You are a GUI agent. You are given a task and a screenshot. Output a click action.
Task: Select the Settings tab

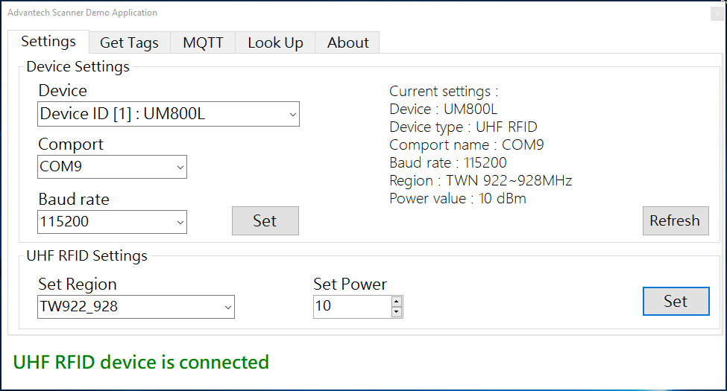pos(48,42)
